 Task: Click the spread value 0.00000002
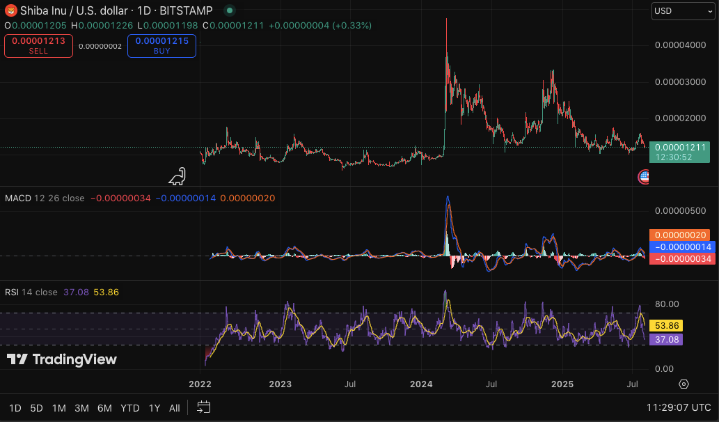(100, 47)
